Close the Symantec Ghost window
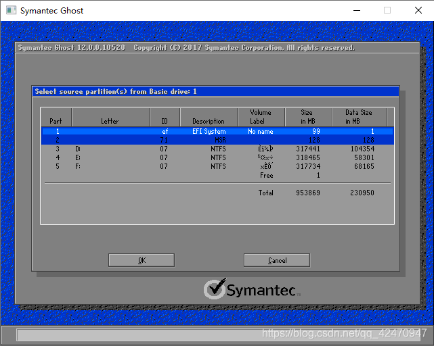This screenshot has width=434, height=346. click(418, 11)
